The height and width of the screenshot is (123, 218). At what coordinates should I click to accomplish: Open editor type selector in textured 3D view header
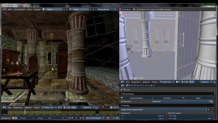click(x=4, y=107)
